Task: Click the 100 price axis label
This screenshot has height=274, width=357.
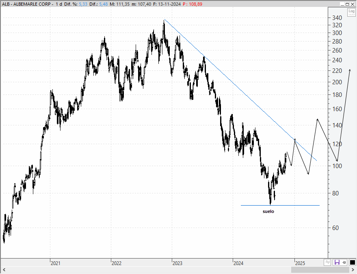Action: (x=337, y=166)
